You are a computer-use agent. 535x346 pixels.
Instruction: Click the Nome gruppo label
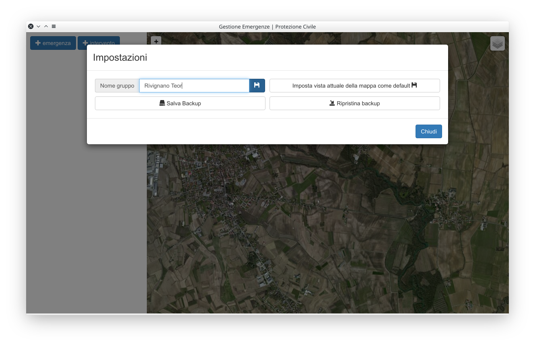click(x=117, y=86)
